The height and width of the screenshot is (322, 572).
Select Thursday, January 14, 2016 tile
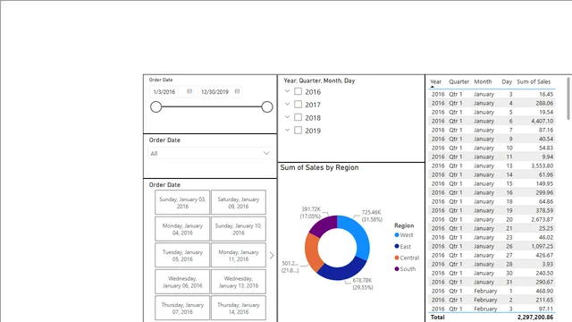(x=239, y=308)
